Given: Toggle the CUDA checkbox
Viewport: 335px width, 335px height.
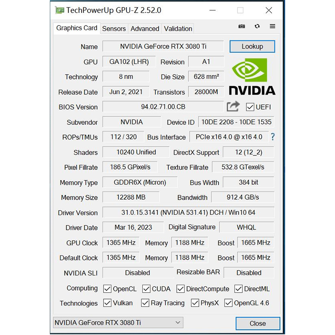Looking at the screenshot, I should pos(146,289).
